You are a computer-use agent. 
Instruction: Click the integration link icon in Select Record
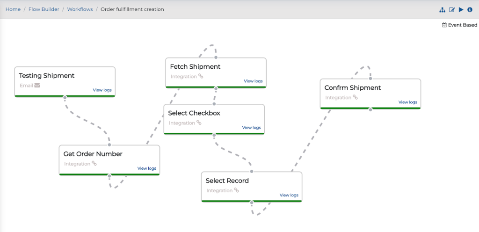236,190
